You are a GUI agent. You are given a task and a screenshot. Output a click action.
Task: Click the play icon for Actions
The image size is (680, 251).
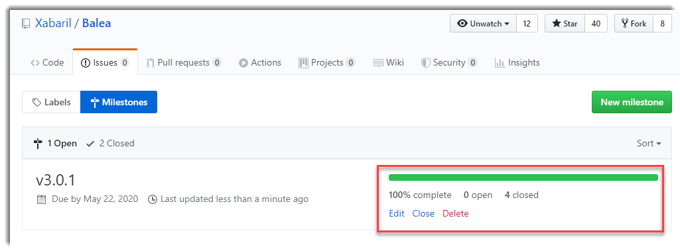tap(243, 63)
